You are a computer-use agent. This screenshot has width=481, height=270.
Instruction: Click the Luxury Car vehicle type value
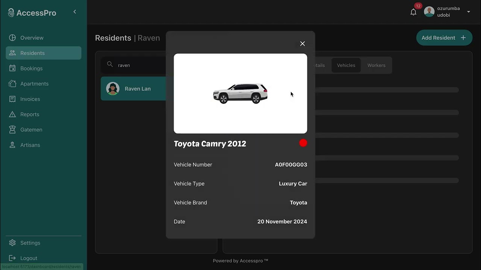click(293, 184)
